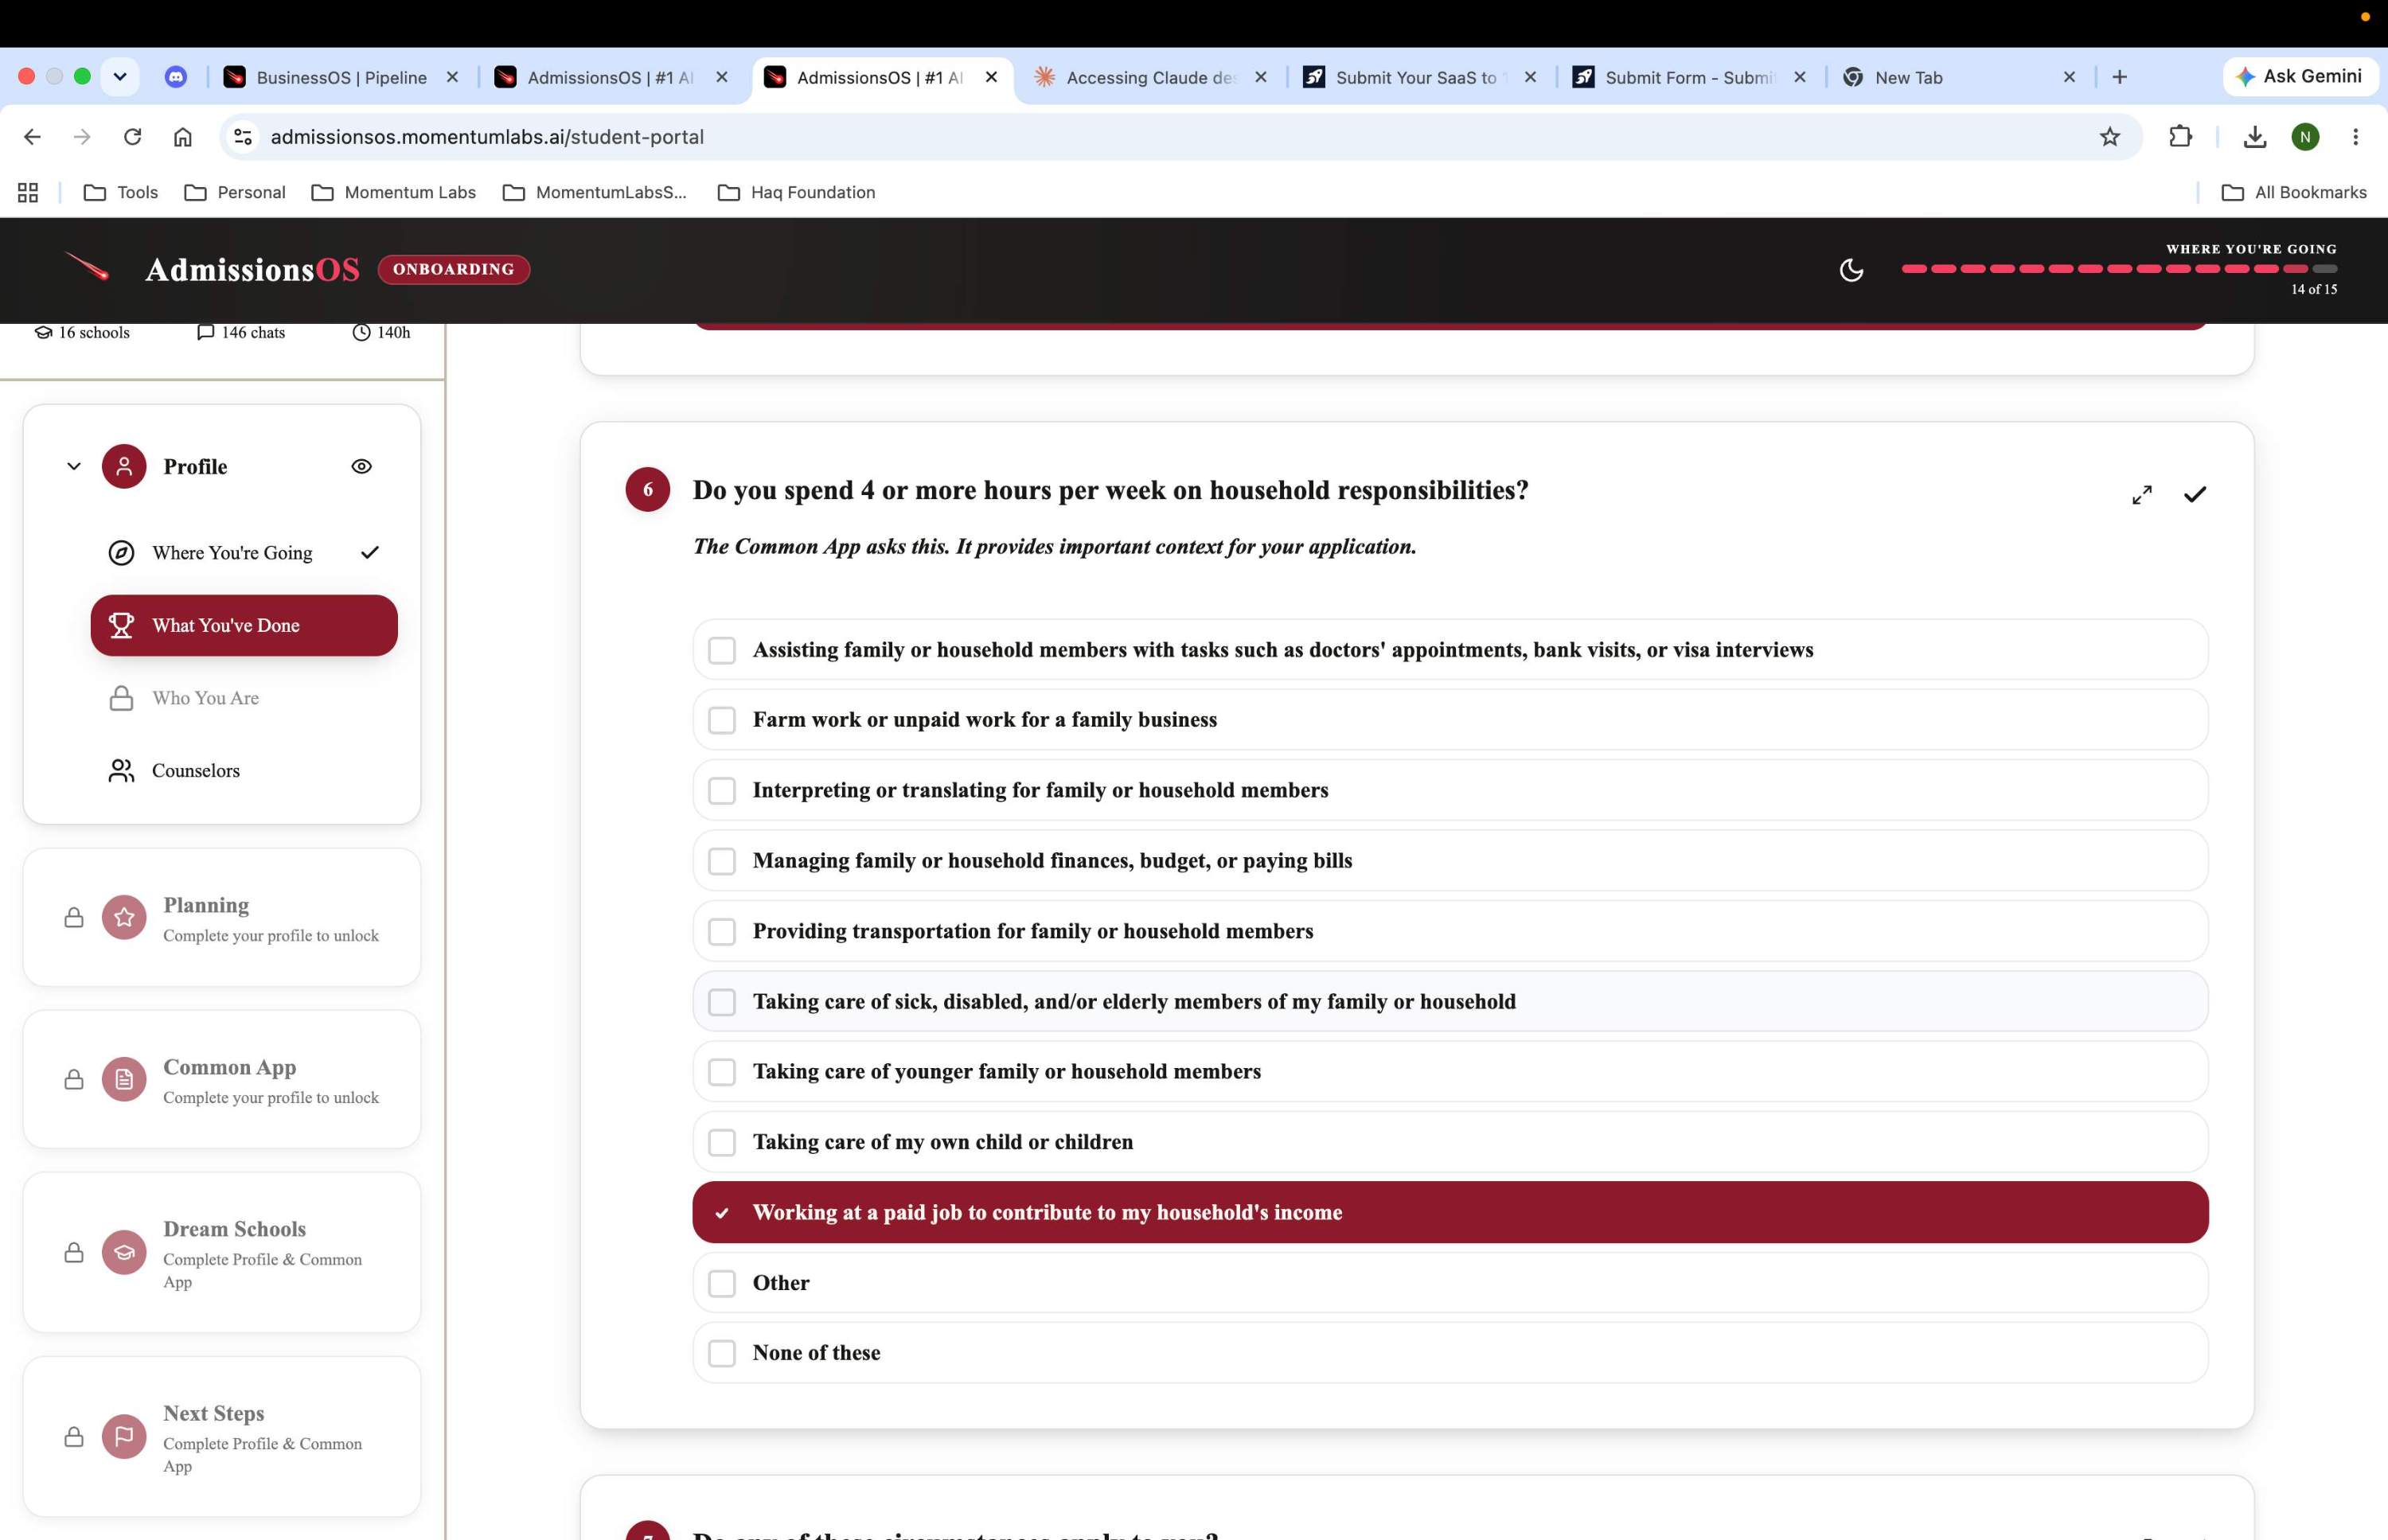Click the 16 schools stat
This screenshot has width=2388, height=1540.
tap(82, 332)
